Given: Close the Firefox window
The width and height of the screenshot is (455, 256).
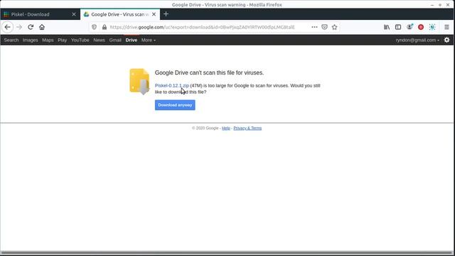Looking at the screenshot, I should pos(448,5).
